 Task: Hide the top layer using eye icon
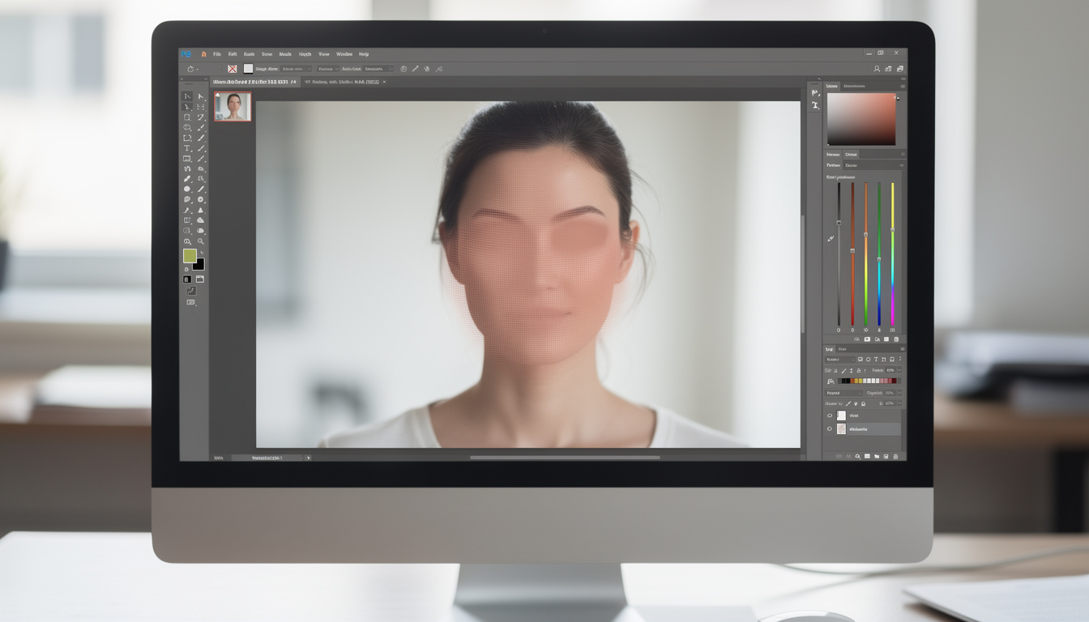[830, 415]
